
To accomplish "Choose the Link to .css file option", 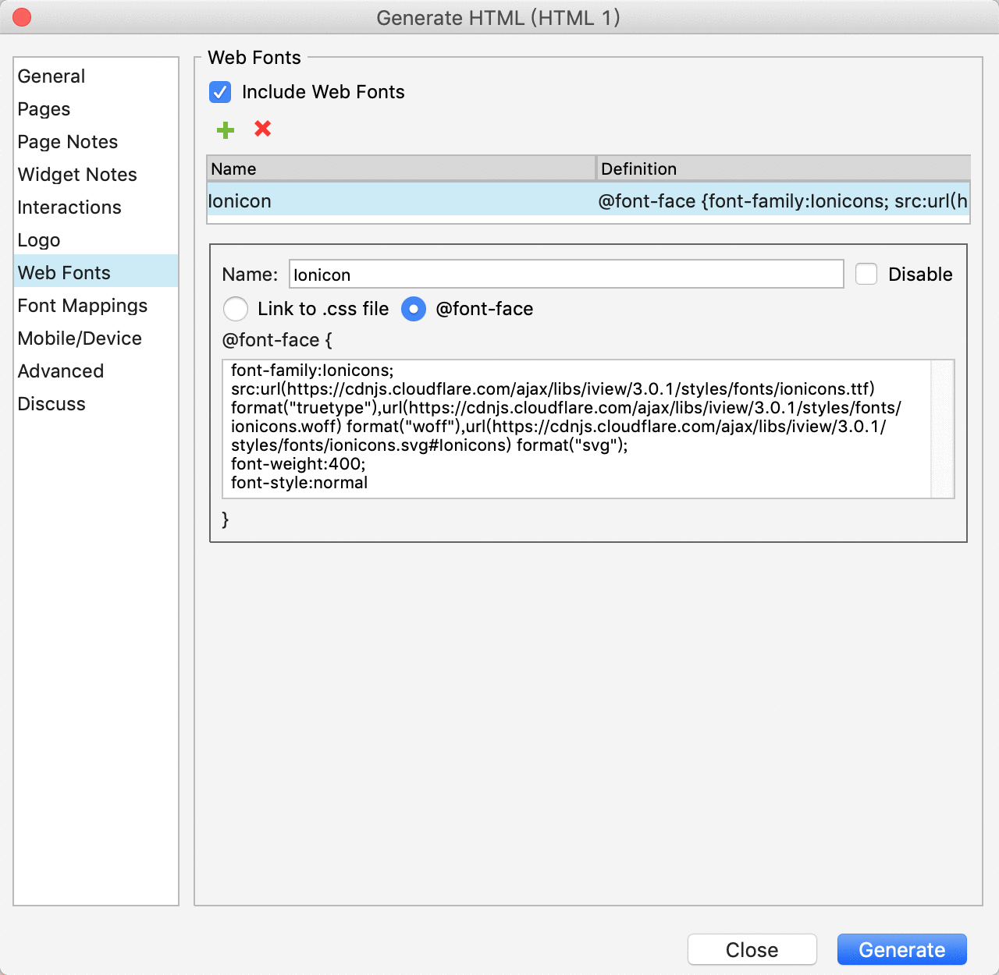I will (x=236, y=309).
